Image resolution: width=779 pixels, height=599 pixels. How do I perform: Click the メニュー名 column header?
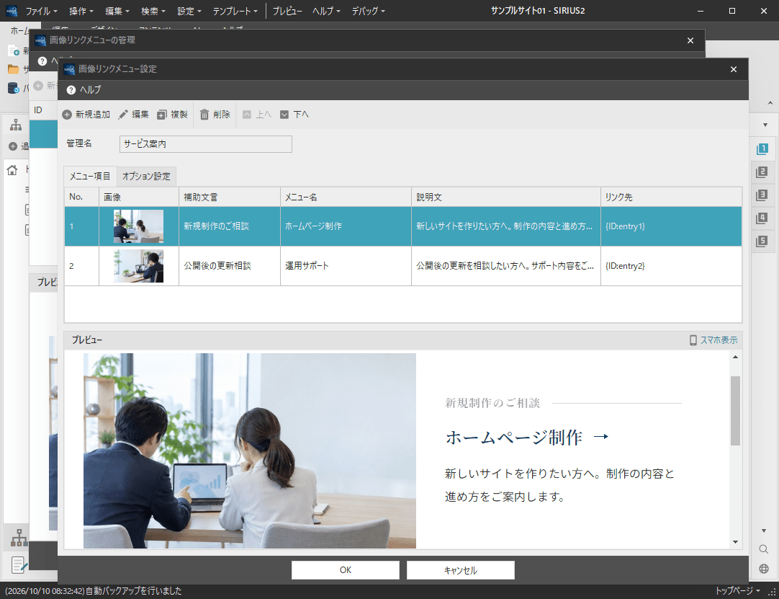346,197
